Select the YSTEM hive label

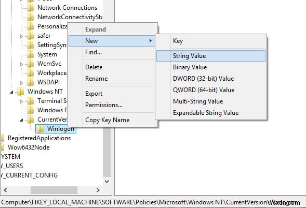click(x=10, y=157)
